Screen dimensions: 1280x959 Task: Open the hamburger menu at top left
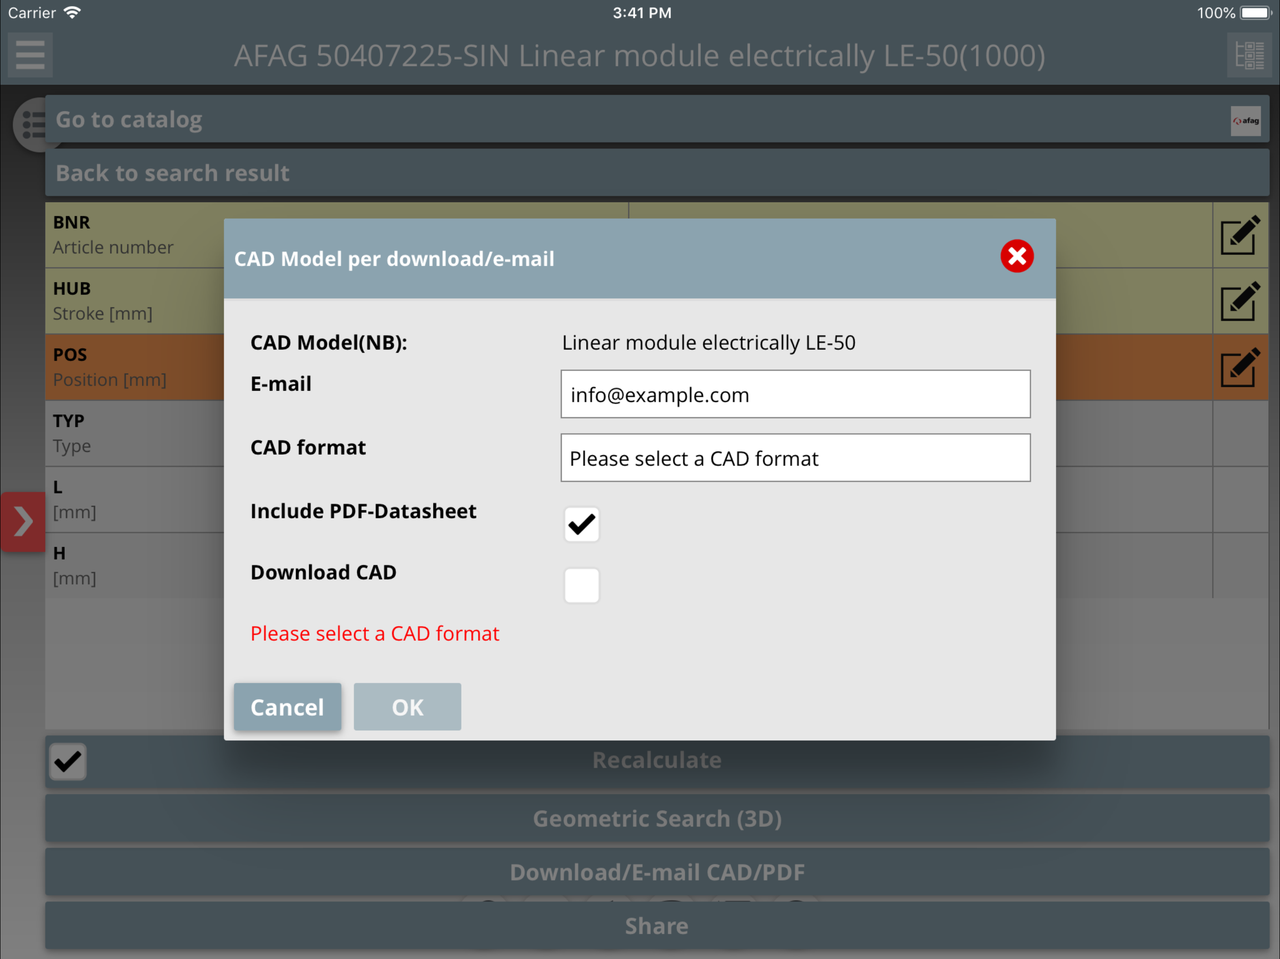[x=30, y=55]
